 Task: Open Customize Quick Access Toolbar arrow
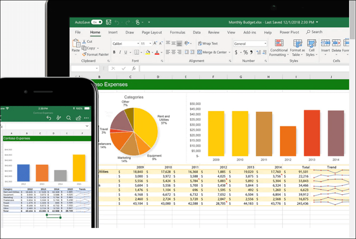[x=149, y=22]
